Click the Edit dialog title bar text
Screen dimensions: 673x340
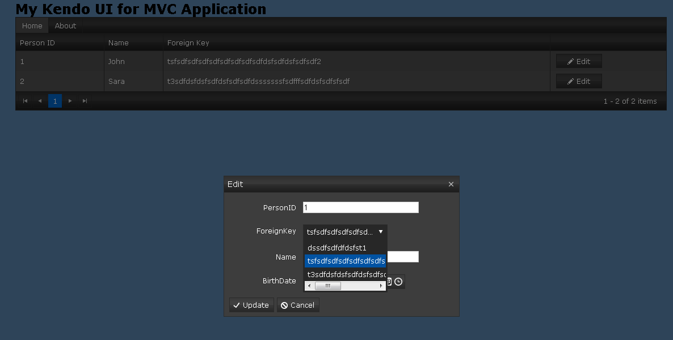pyautogui.click(x=235, y=184)
